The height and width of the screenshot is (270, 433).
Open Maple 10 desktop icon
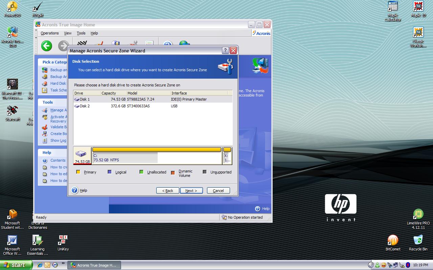(418, 9)
